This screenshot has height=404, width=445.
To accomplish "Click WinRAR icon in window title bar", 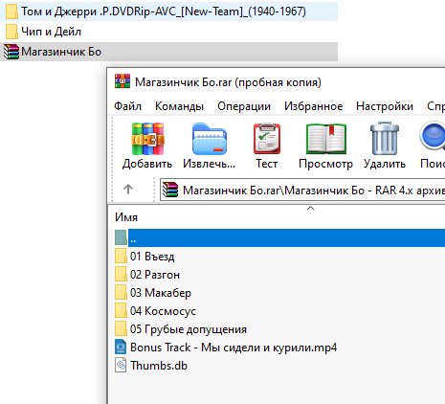I will [x=122, y=81].
